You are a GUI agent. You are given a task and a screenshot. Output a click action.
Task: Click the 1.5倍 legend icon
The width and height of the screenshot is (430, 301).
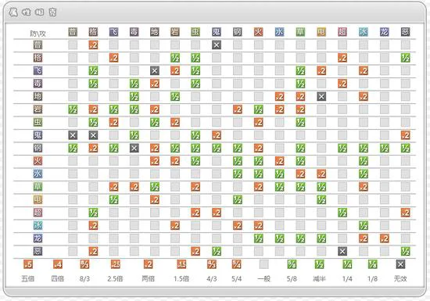tap(181, 264)
